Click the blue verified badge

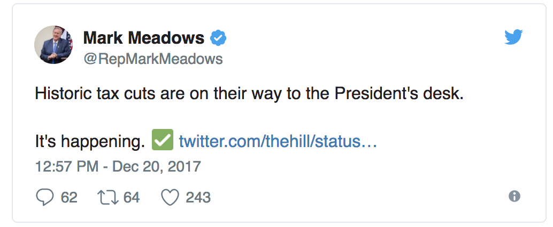pyautogui.click(x=218, y=38)
